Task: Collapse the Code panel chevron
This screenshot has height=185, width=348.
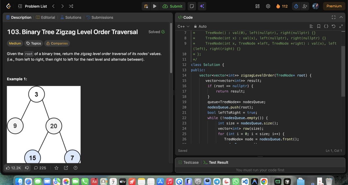Action: tap(341, 17)
